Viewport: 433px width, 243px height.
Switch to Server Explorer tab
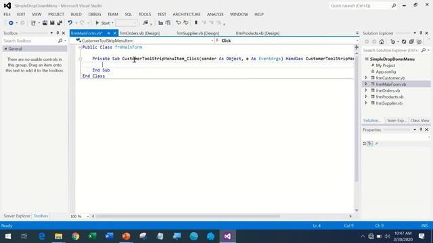pyautogui.click(x=17, y=216)
